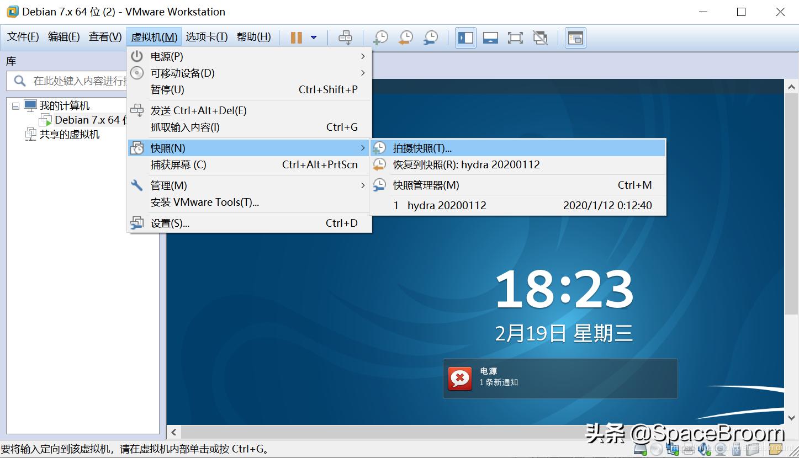
Task: Open the pause button dropdown arrow
Action: (x=315, y=38)
